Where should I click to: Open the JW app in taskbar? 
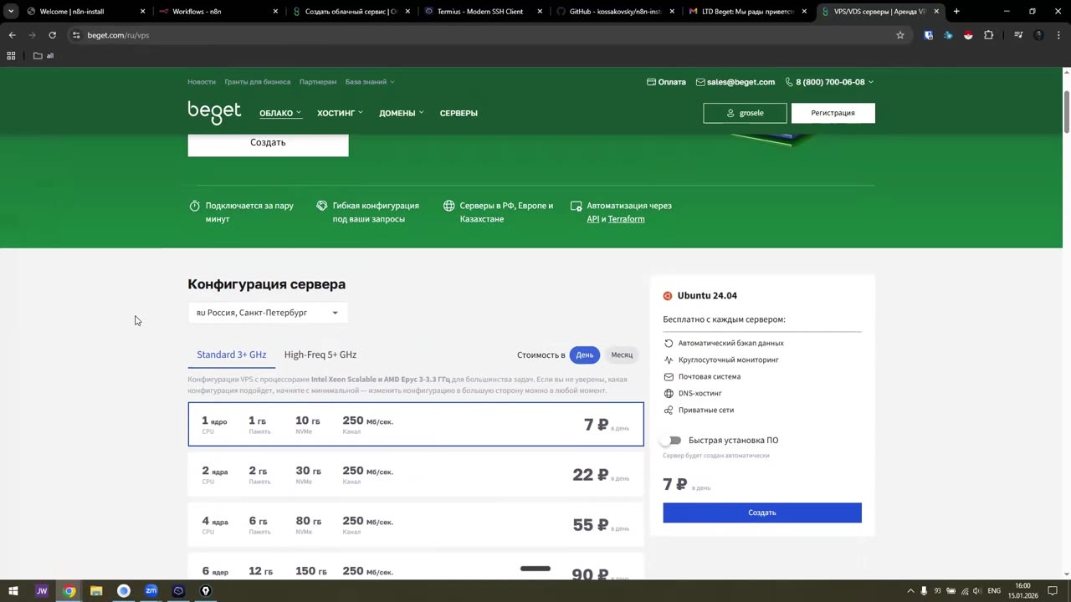[x=42, y=591]
